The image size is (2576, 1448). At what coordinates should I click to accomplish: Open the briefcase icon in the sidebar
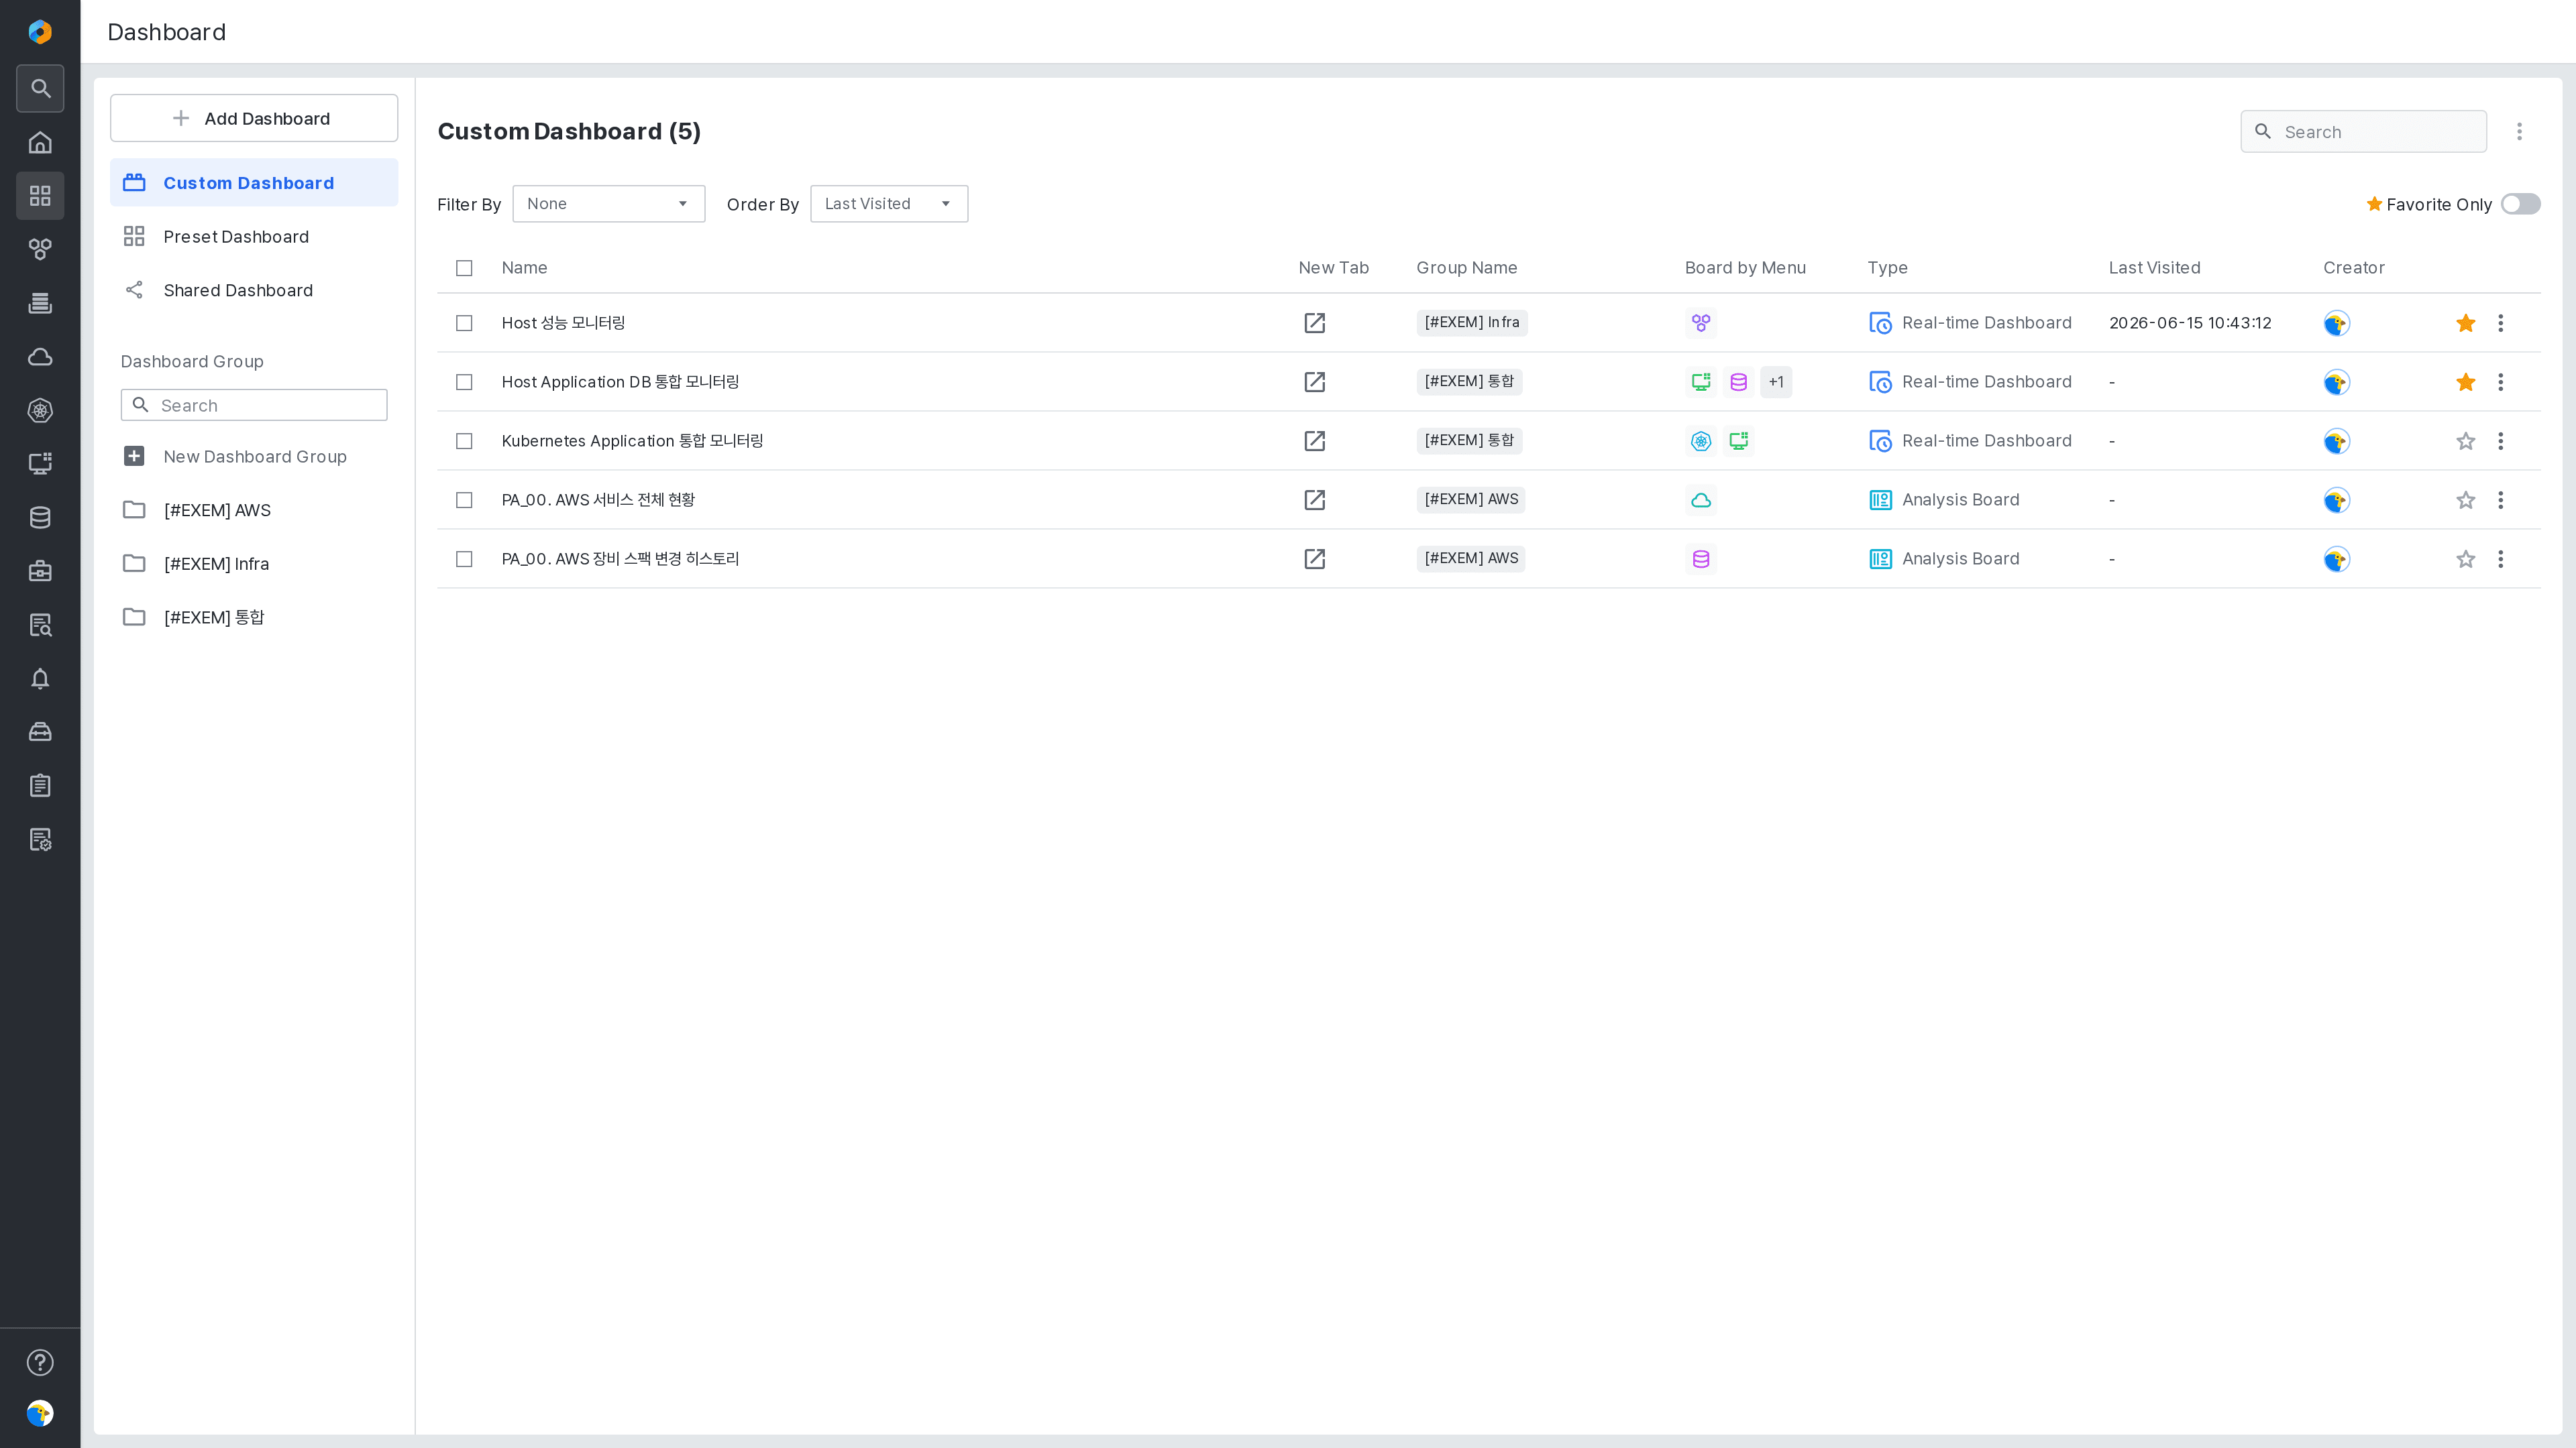40,572
